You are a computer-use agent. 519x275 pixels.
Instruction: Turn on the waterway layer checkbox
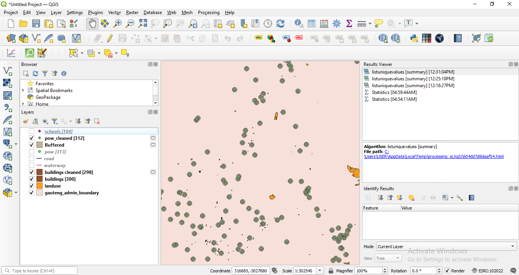pos(32,166)
